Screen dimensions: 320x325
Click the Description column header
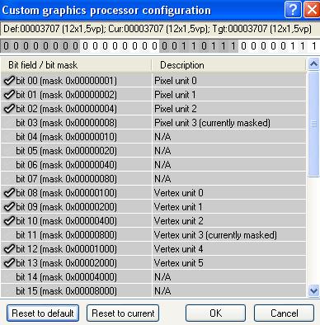click(228, 65)
